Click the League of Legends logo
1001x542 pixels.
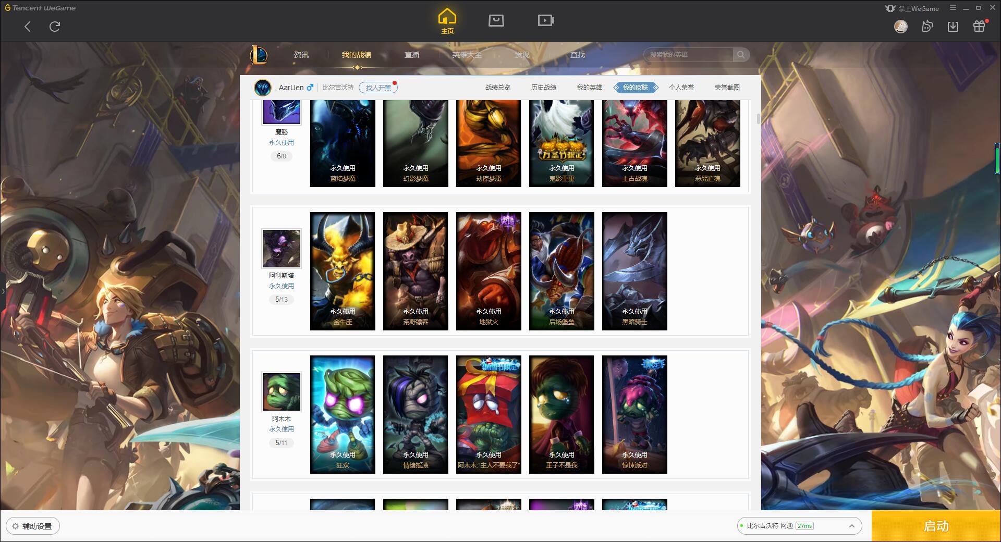point(259,55)
